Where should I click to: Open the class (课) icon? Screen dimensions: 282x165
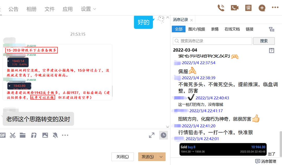pos(248,8)
